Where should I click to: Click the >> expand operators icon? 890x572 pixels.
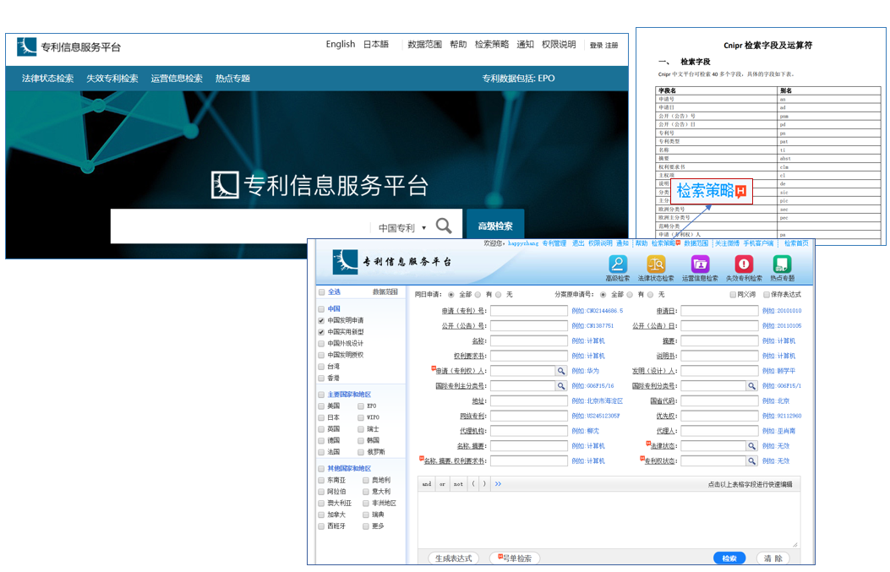pos(498,484)
